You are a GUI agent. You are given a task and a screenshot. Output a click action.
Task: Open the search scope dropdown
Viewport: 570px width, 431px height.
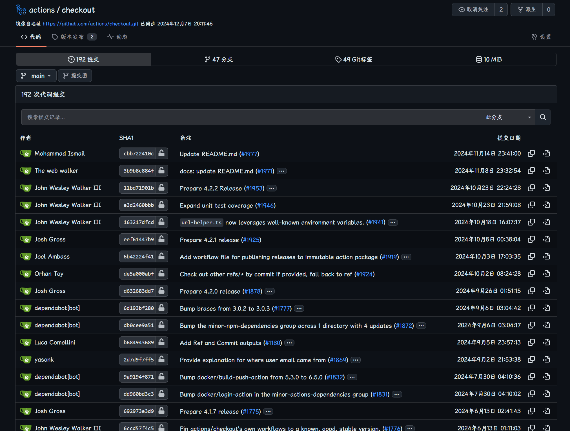(507, 117)
